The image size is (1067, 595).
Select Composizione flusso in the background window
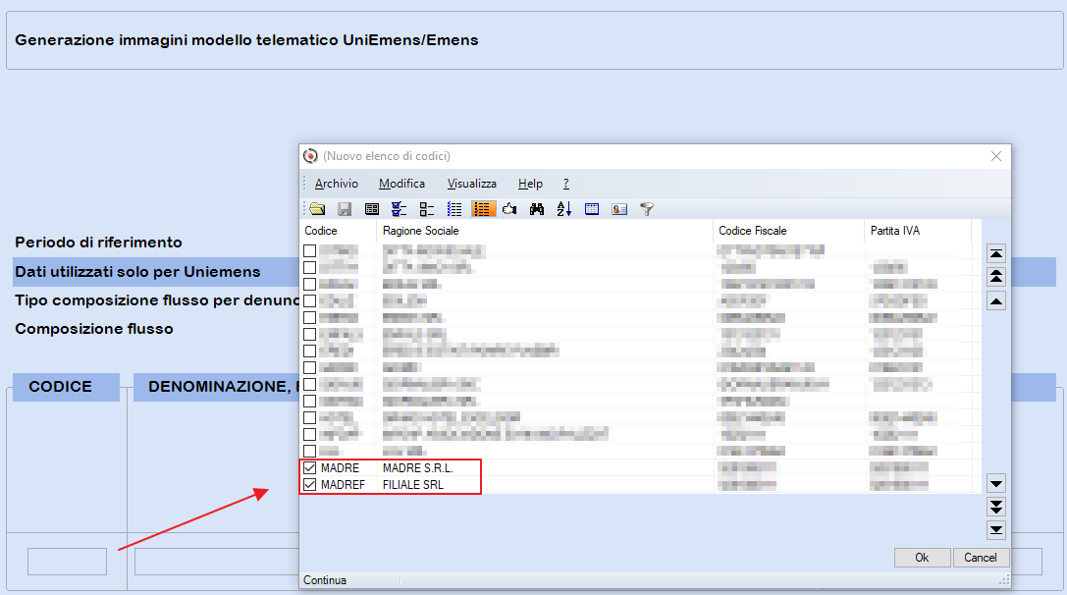[94, 329]
